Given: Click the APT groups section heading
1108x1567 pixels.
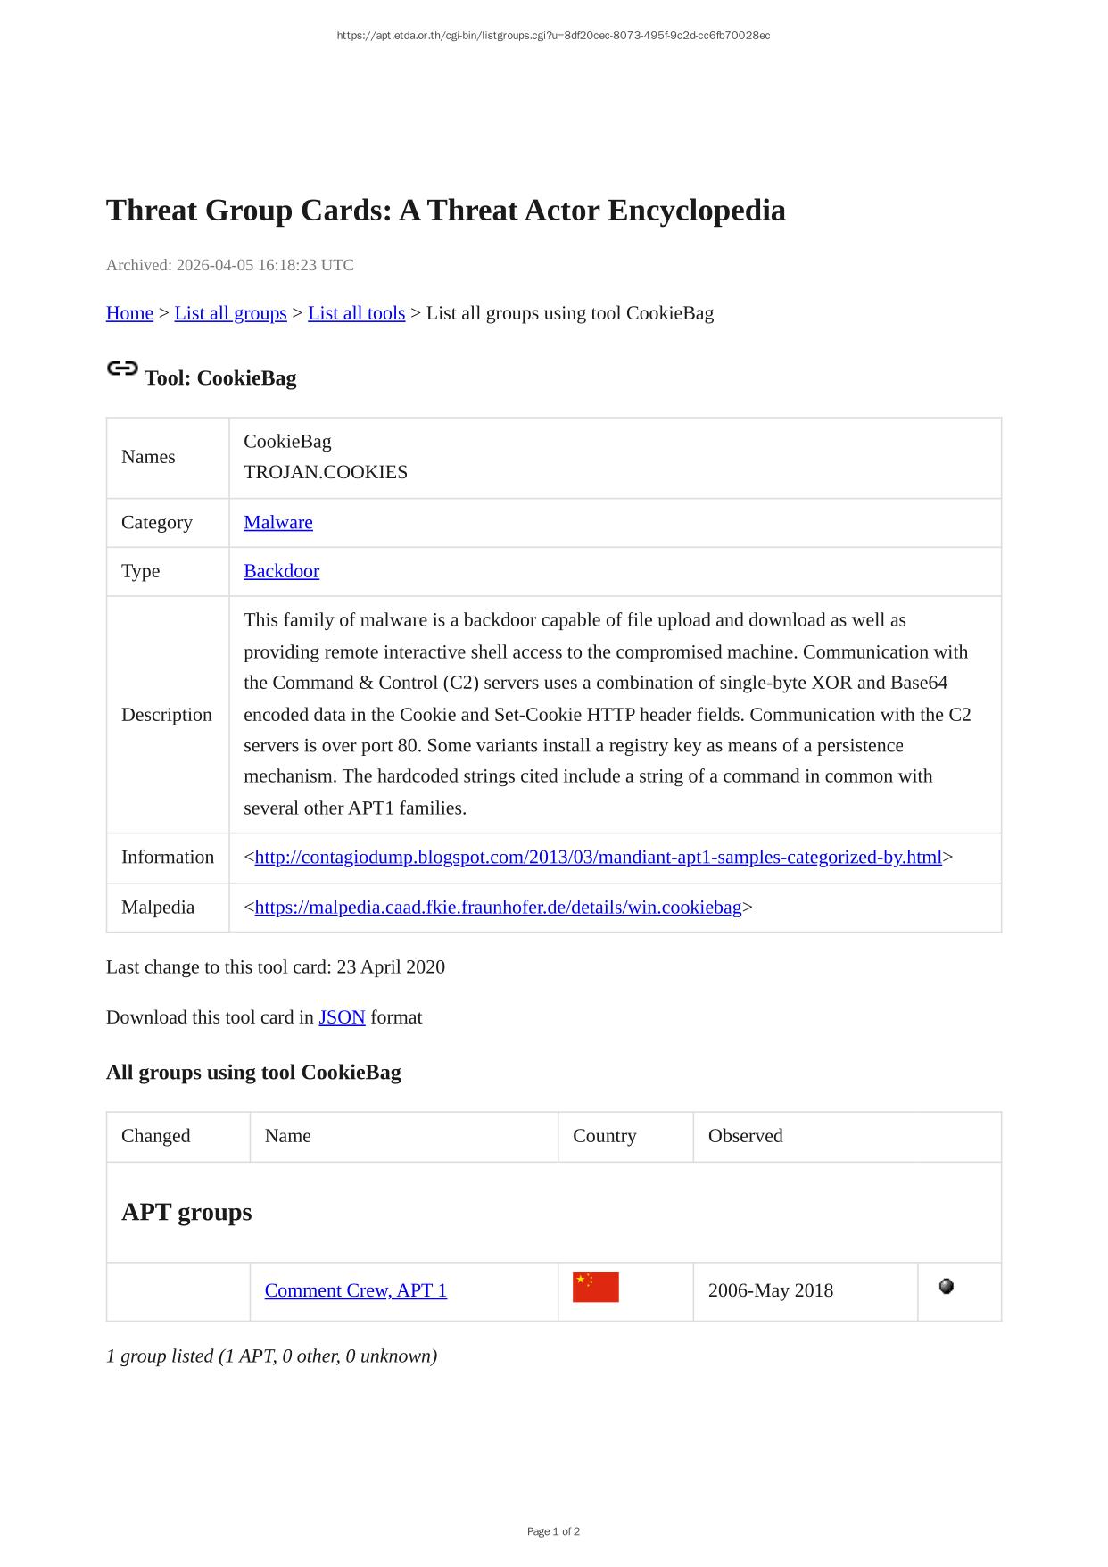Looking at the screenshot, I should pyautogui.click(x=186, y=1212).
